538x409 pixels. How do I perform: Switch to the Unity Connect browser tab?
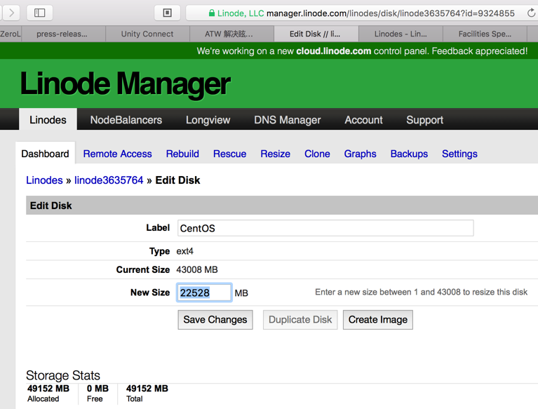(x=147, y=34)
